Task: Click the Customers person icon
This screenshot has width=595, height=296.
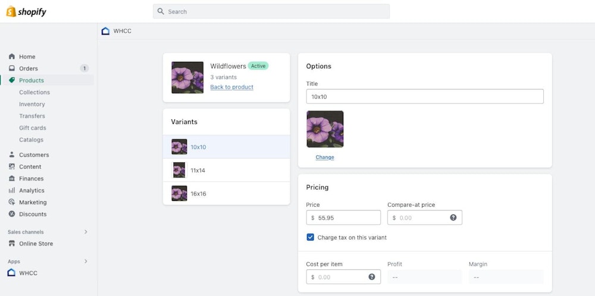Action: point(12,155)
